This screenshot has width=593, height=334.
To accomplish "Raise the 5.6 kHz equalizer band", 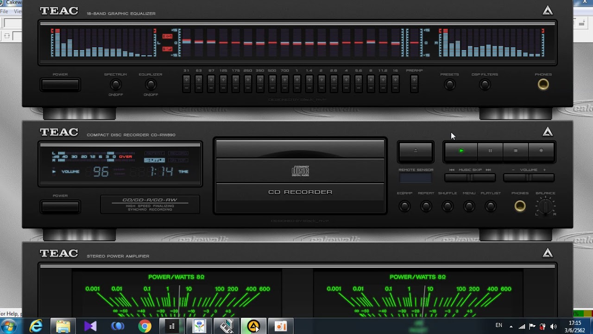I will click(x=358, y=80).
